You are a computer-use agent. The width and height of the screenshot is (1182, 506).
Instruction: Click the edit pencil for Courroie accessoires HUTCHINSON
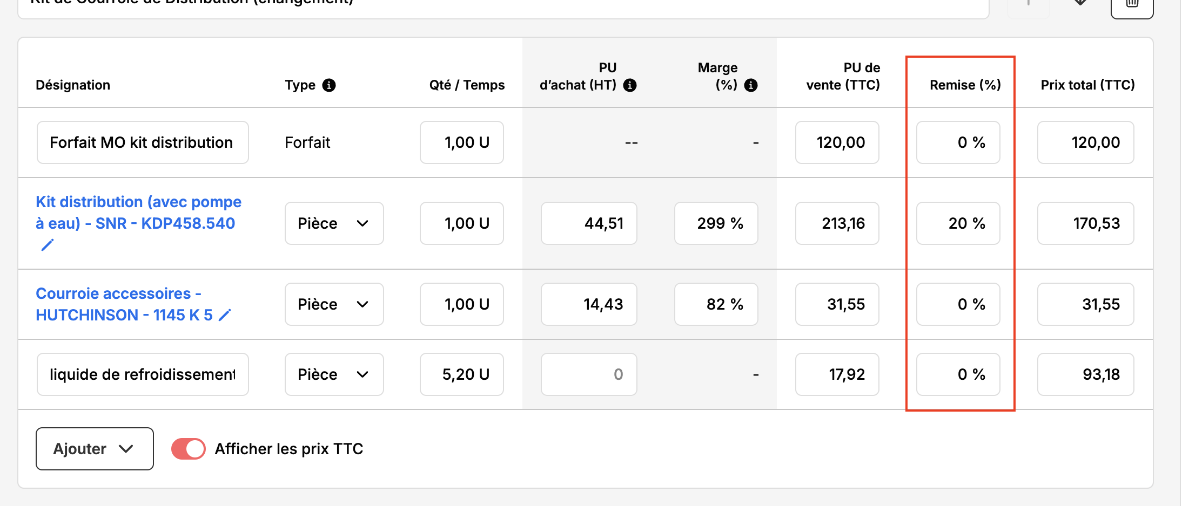pos(225,315)
